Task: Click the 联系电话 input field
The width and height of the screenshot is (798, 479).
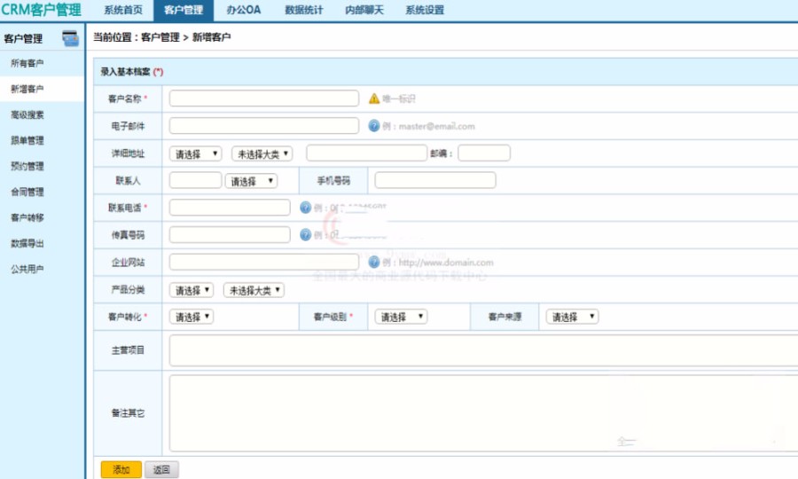Action: pos(230,208)
